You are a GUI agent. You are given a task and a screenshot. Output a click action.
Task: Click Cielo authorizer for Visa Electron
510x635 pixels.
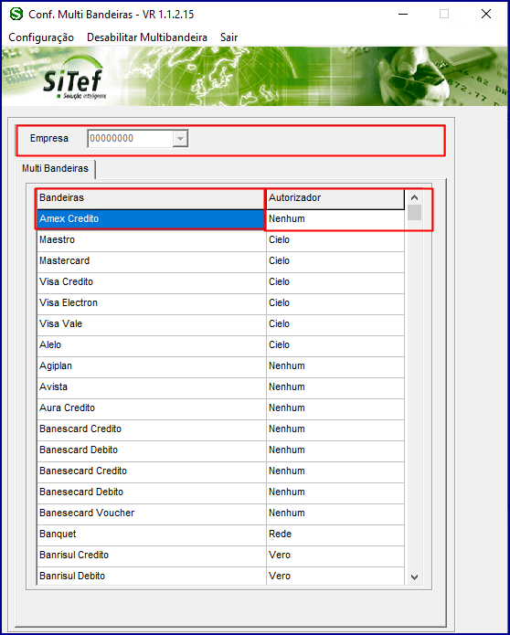click(335, 303)
